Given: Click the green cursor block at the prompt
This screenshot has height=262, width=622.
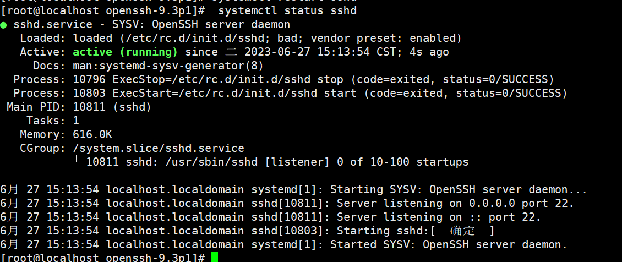Looking at the screenshot, I should click(215, 257).
